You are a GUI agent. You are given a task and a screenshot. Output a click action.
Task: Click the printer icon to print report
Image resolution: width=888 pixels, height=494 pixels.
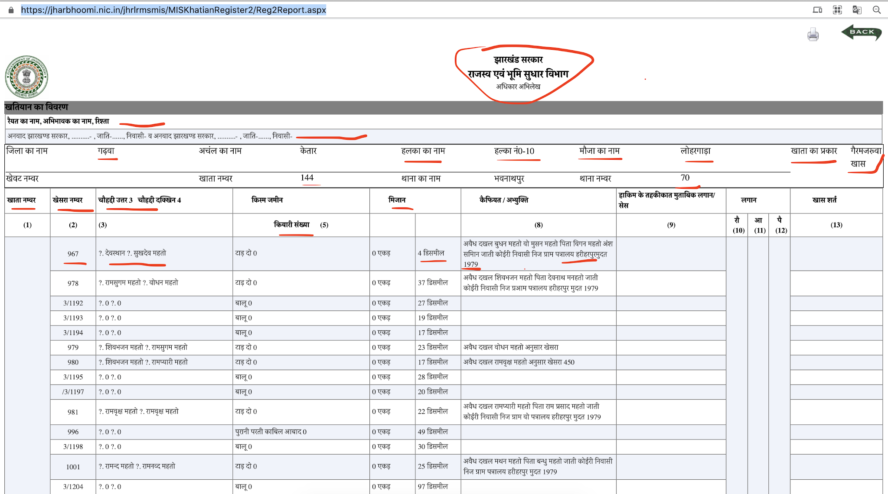(813, 35)
